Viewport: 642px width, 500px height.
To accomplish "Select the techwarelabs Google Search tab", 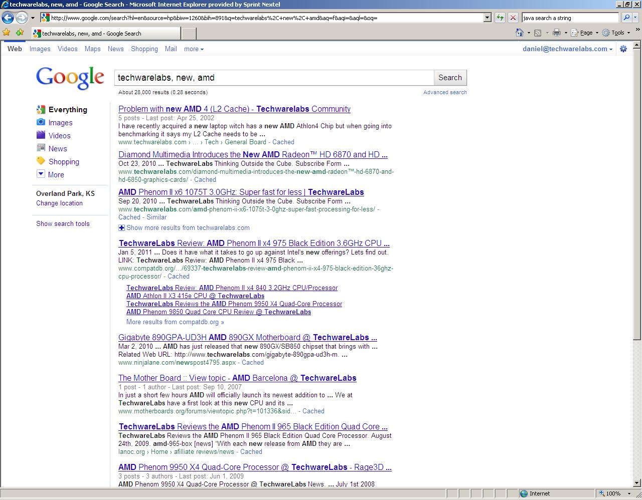I will pyautogui.click(x=105, y=34).
